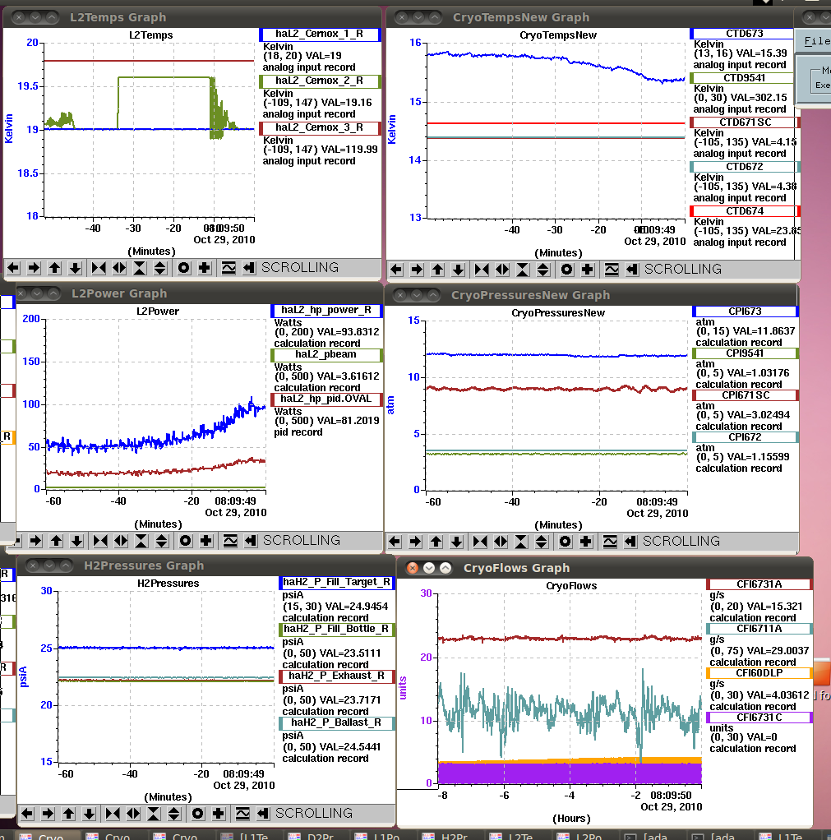Click the scroll-to-end icon in L2Temps toolbar

249,268
